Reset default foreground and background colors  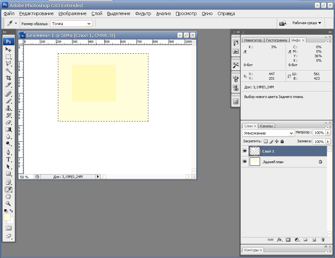(x=5, y=211)
